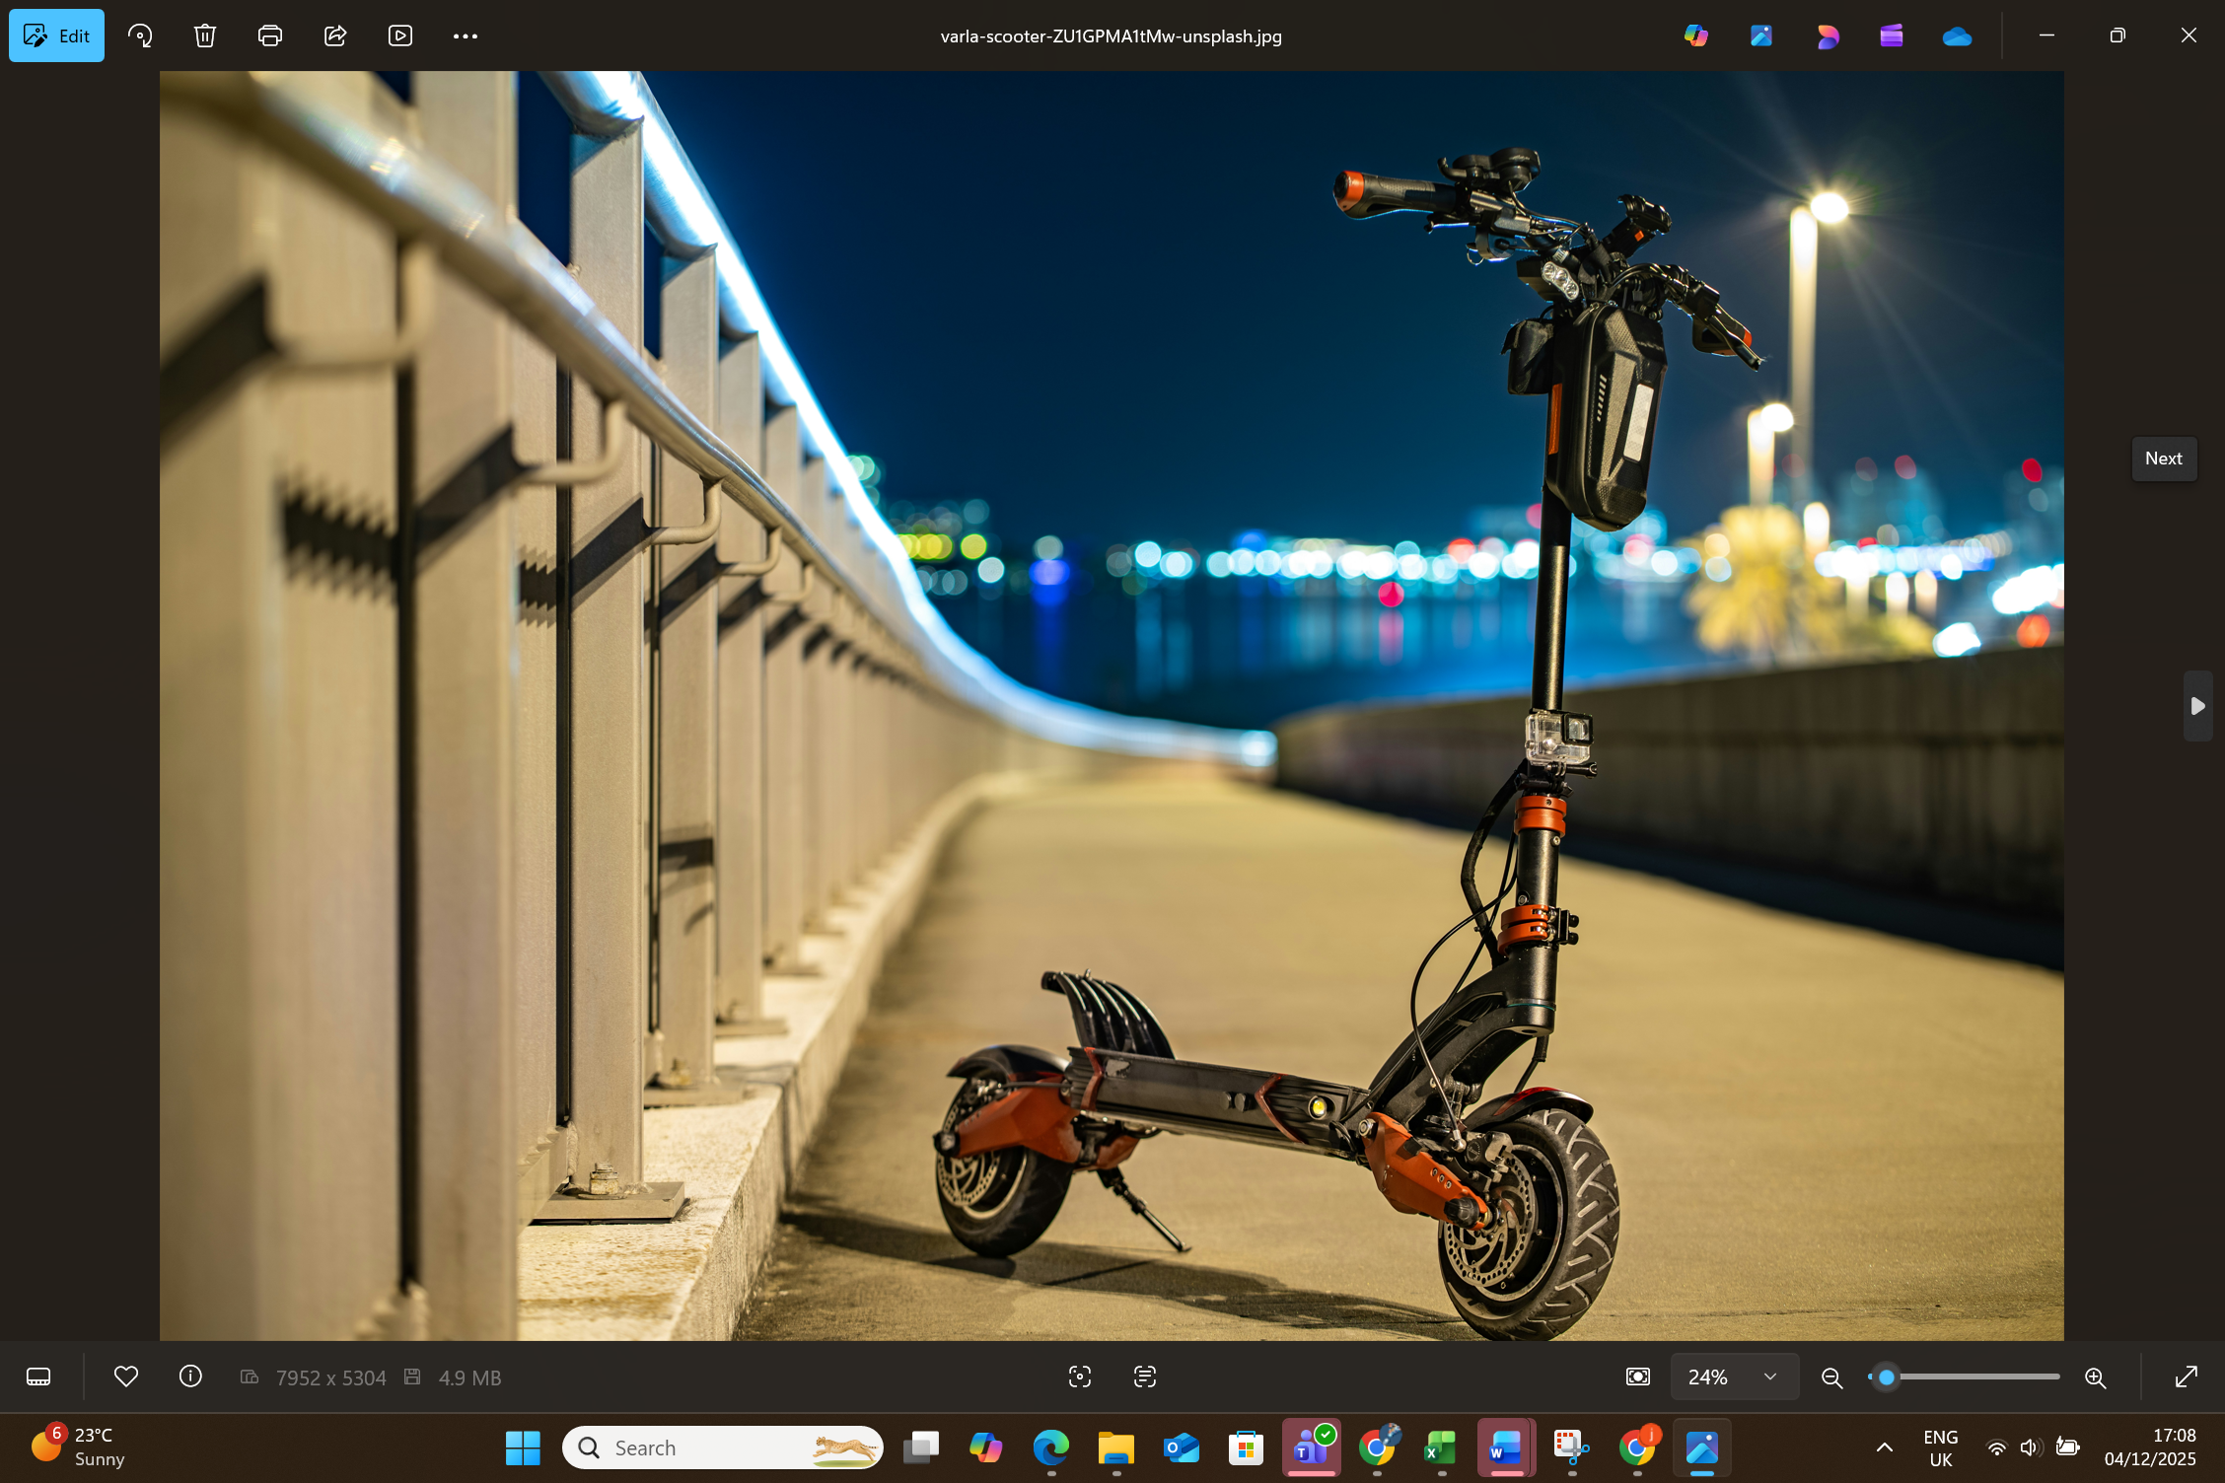Go to the next photo arrow
Viewport: 2225px width, 1483px height.
click(x=2197, y=706)
